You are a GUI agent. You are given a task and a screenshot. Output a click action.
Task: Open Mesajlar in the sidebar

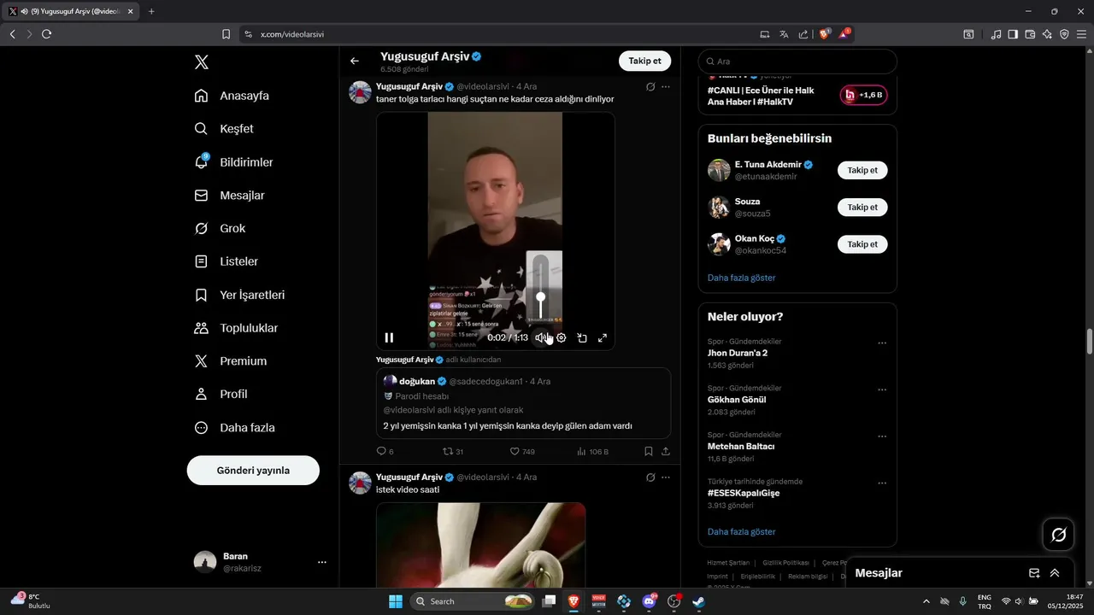tap(230, 196)
